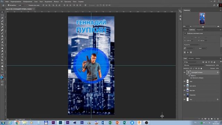222x125 pixels.
Task: Toggle the Автовыбор checkbox
Action: [x=9, y=5]
